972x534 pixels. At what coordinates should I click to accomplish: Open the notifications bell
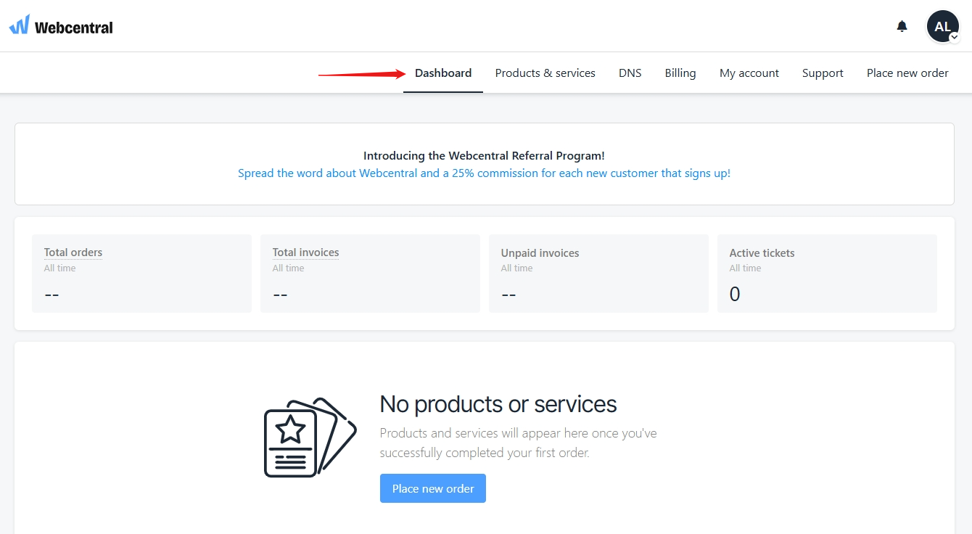[x=902, y=26]
